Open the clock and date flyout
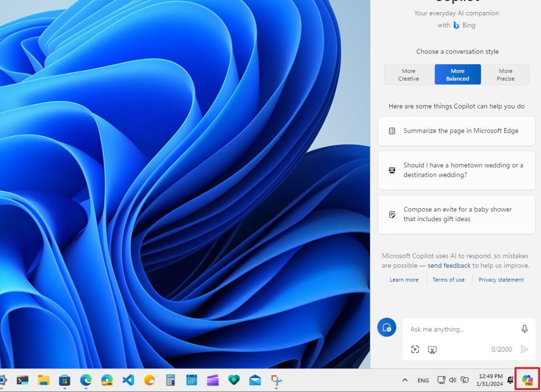Viewport: 541px width, 392px height. tap(490, 380)
